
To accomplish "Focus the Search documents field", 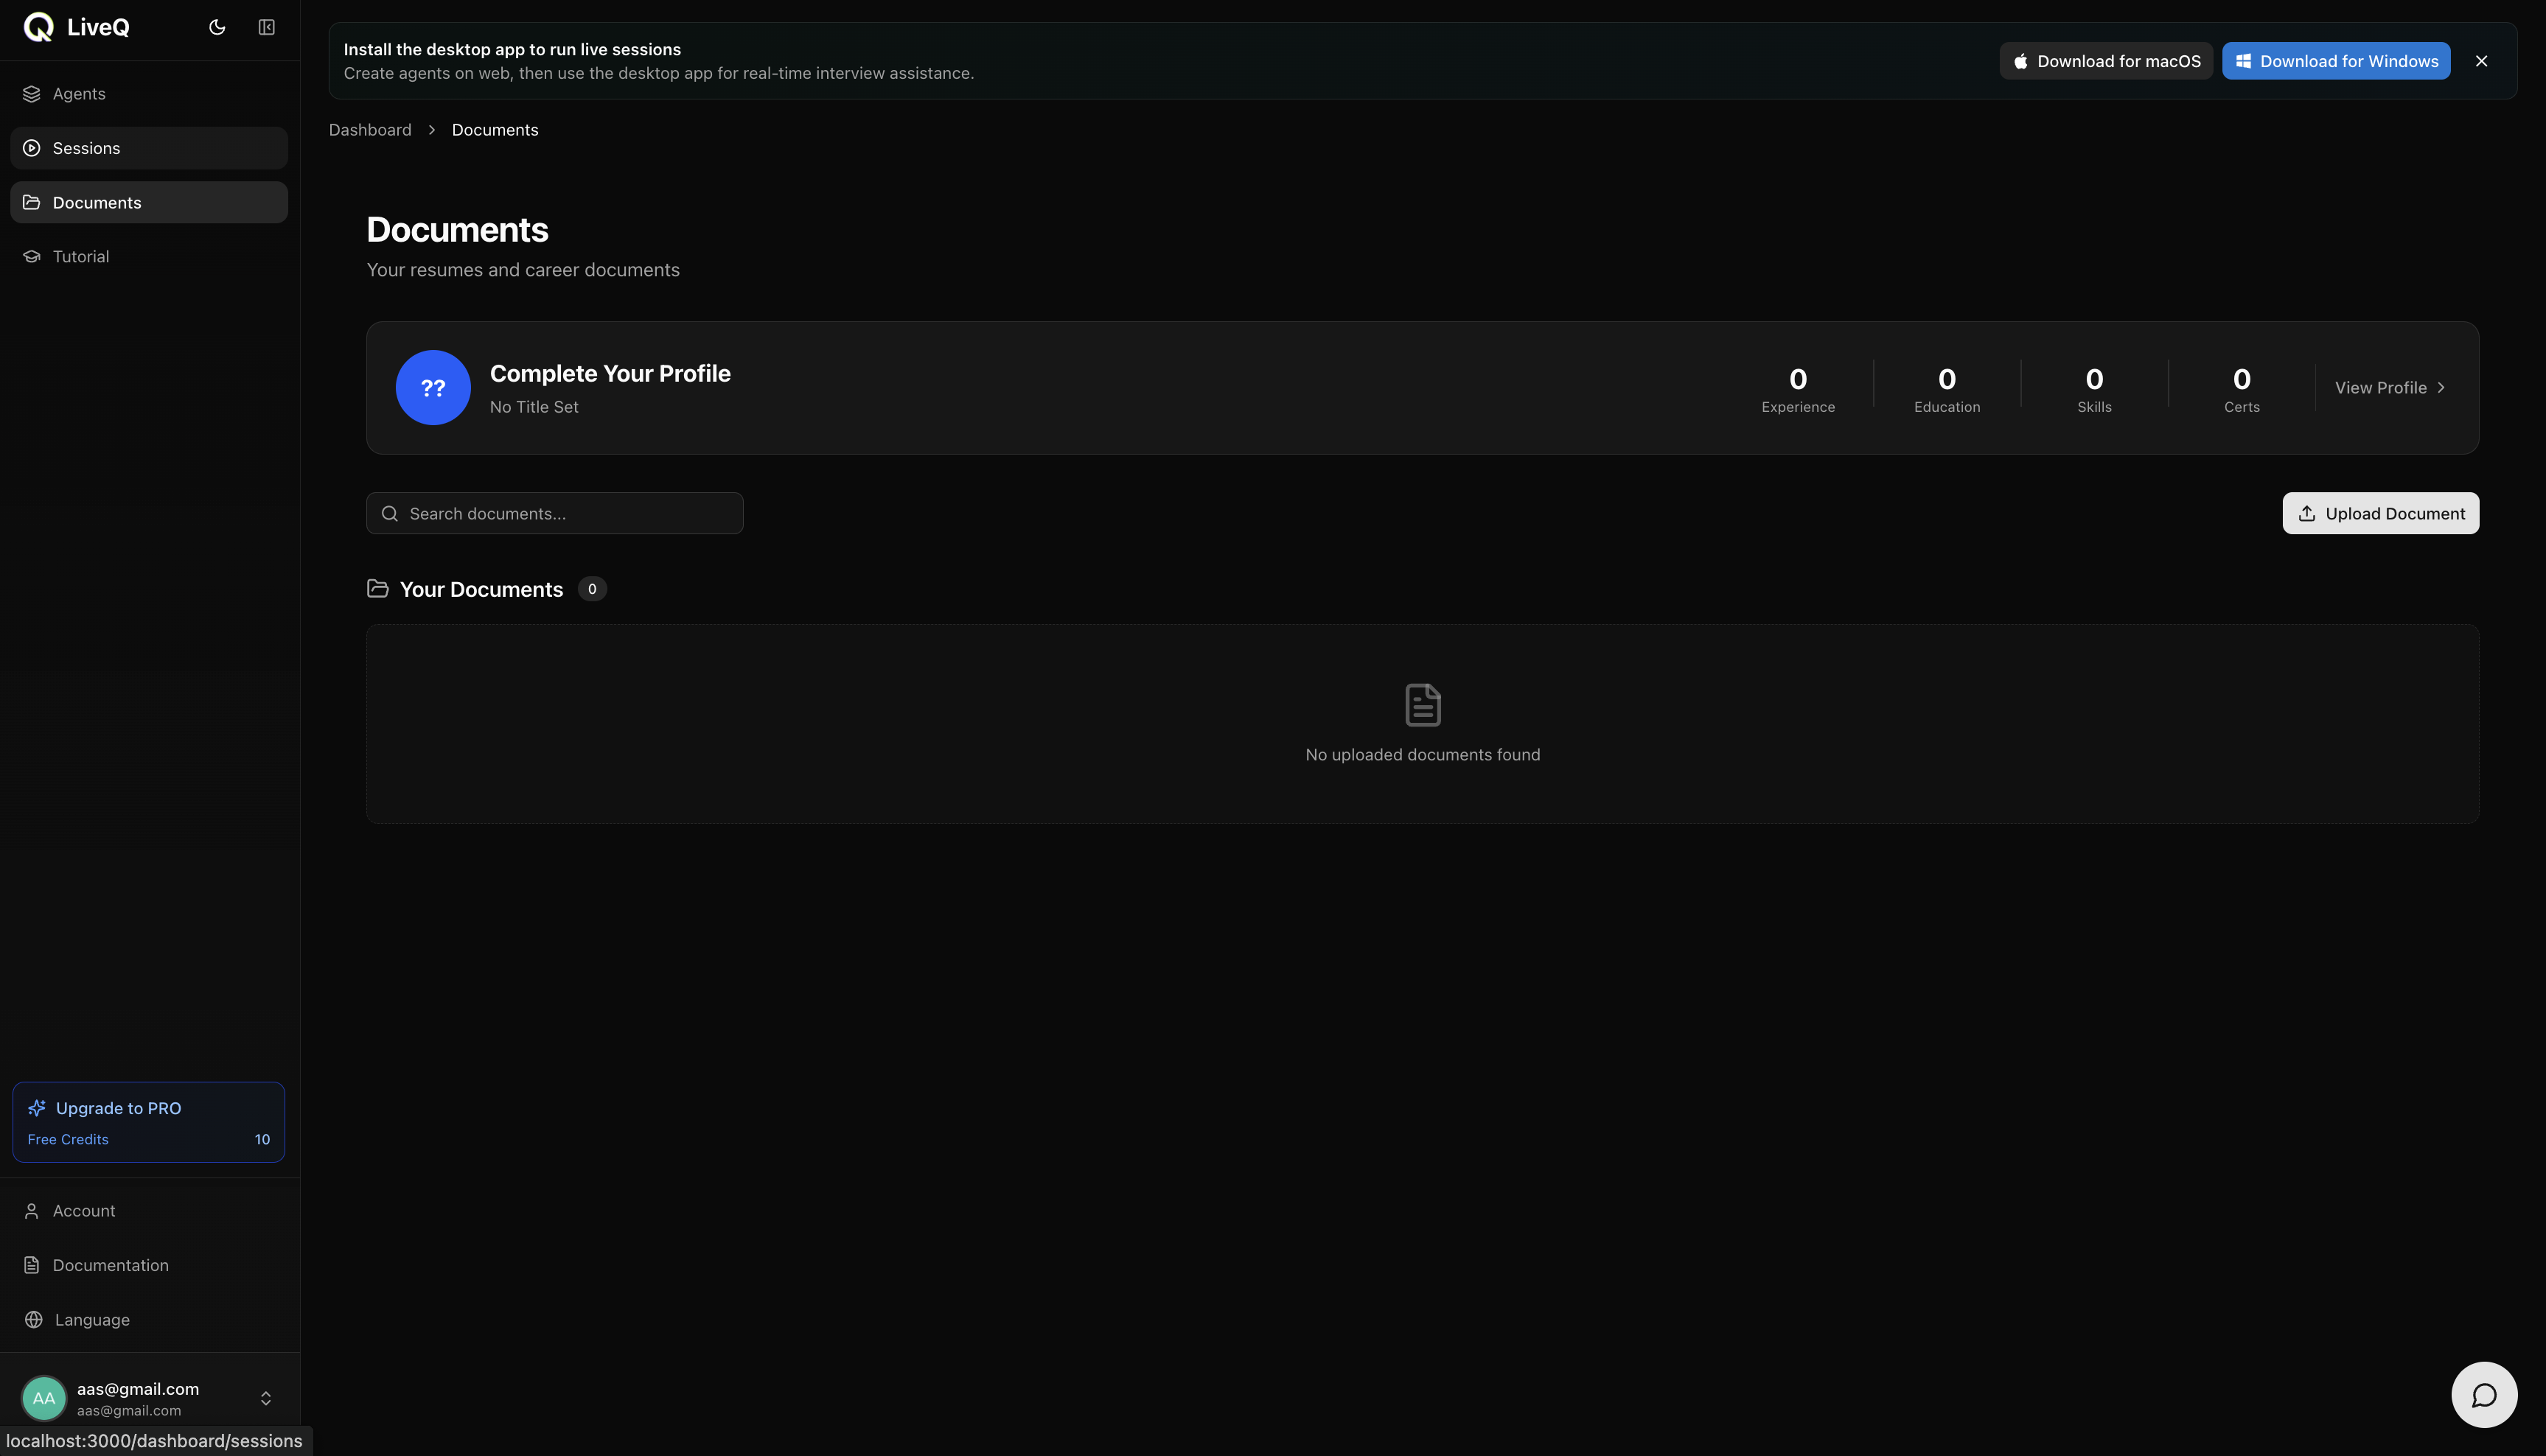I will (x=555, y=514).
